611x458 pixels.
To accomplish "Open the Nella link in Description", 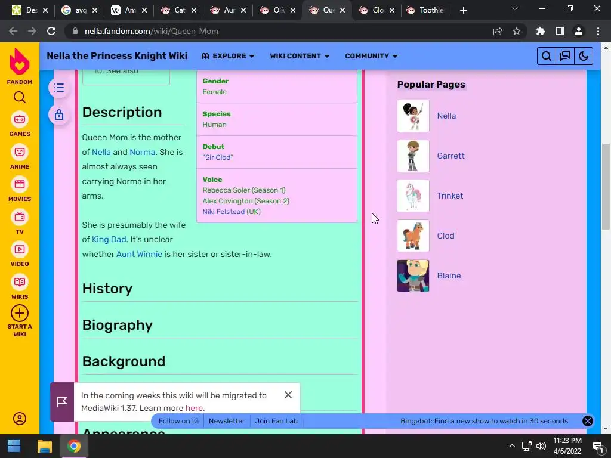I will pos(101,152).
